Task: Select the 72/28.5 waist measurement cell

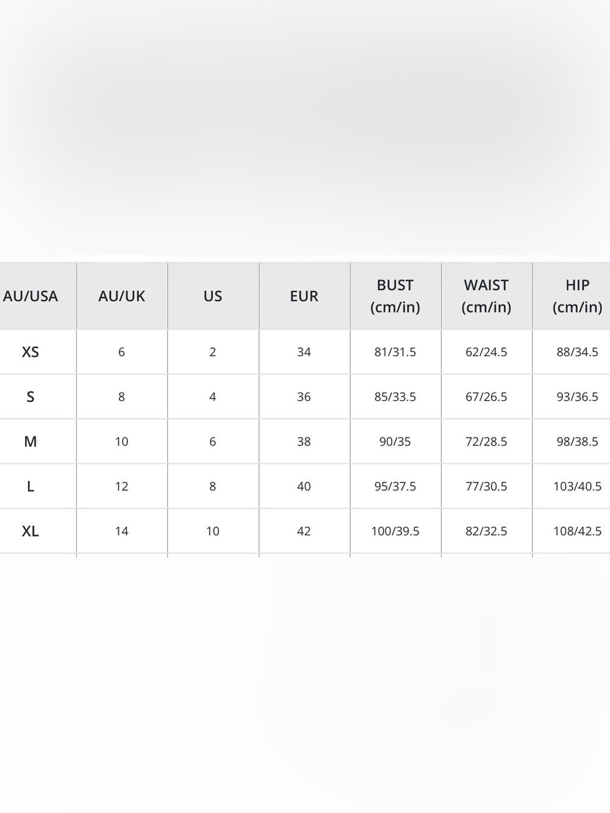Action: [x=487, y=442]
